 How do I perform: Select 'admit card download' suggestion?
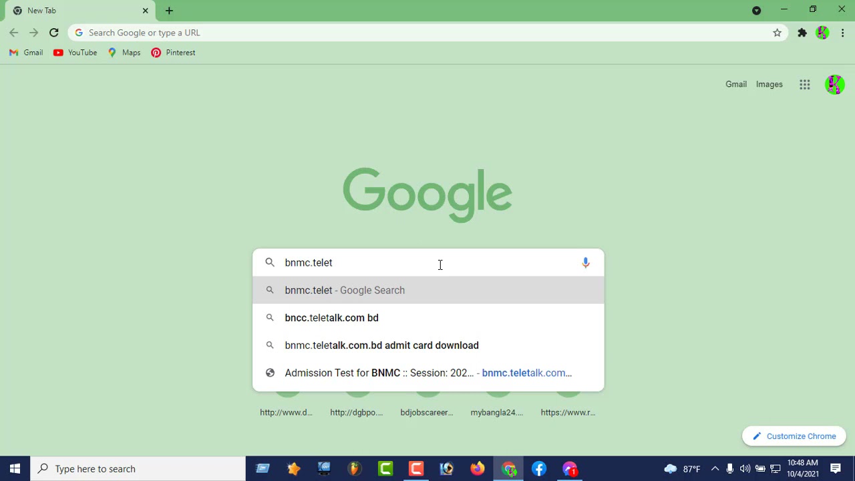pyautogui.click(x=428, y=345)
